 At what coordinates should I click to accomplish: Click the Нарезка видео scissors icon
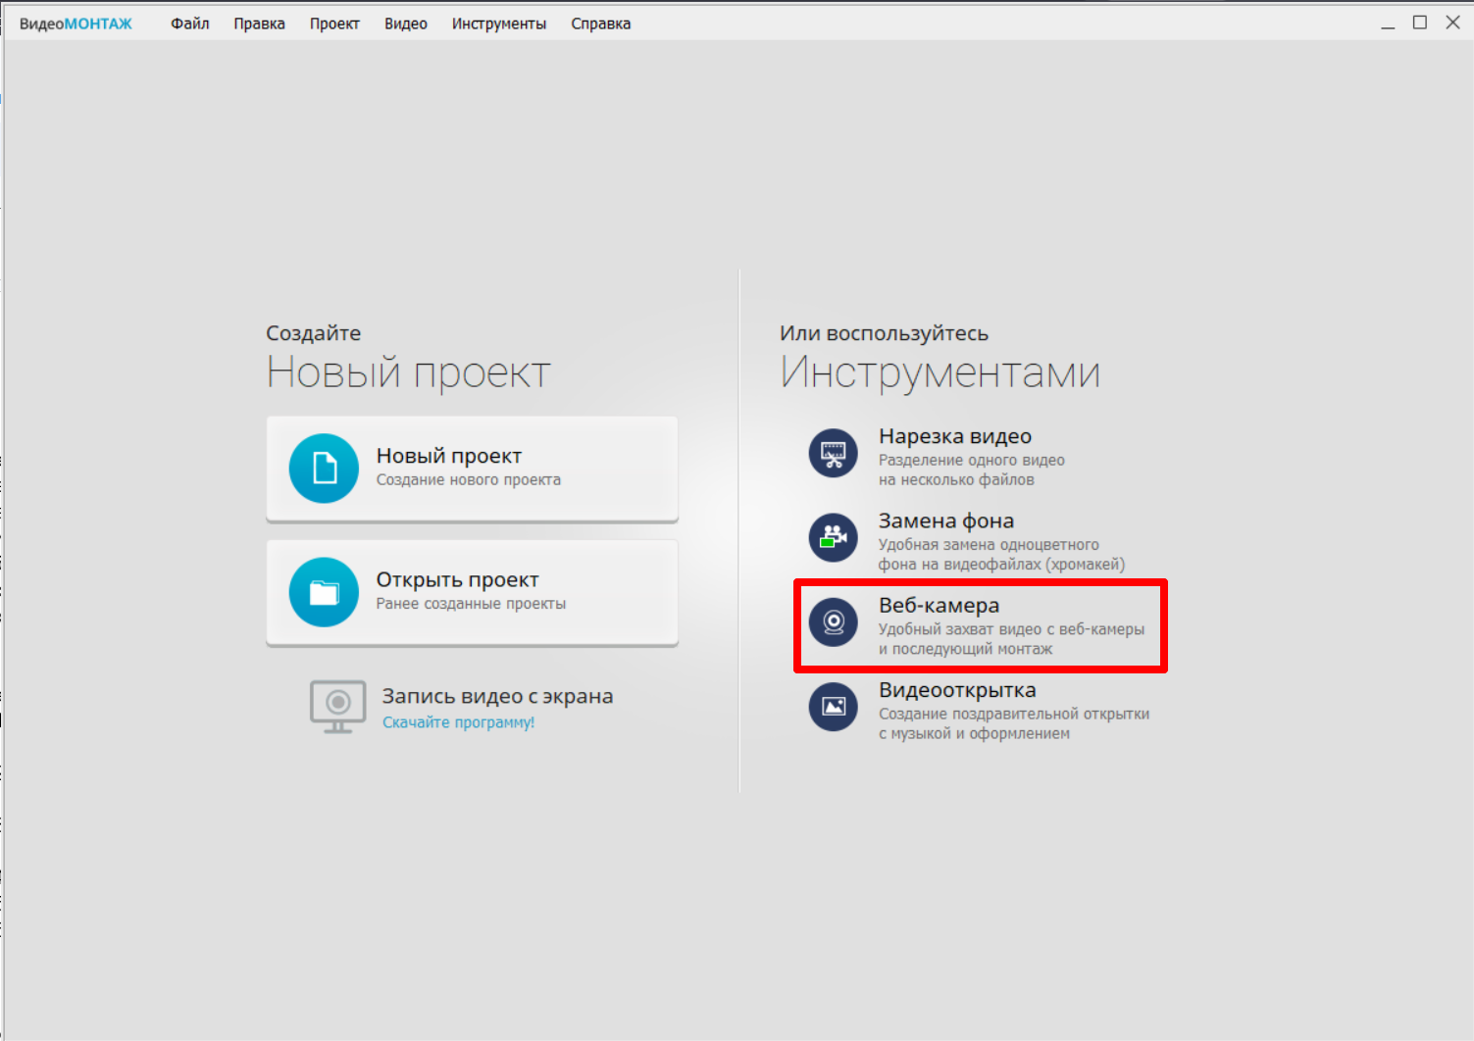834,454
